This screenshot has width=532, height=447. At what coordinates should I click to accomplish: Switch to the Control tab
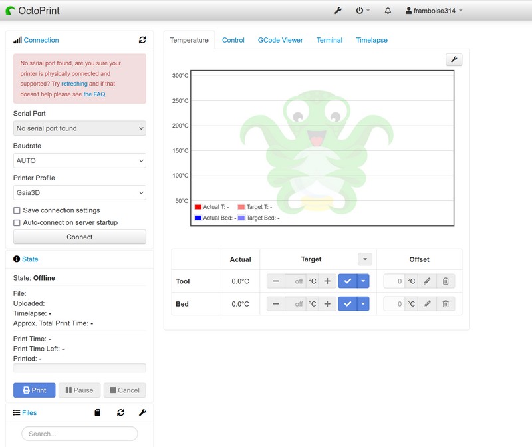click(233, 40)
